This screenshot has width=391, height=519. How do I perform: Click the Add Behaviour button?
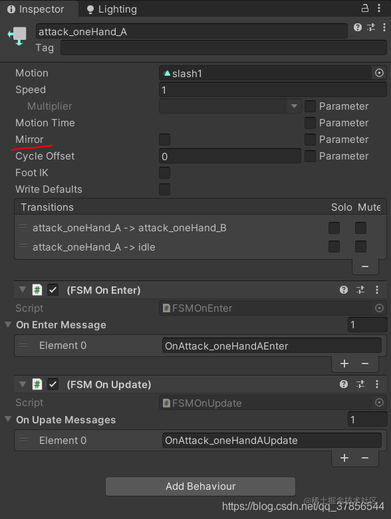point(200,486)
